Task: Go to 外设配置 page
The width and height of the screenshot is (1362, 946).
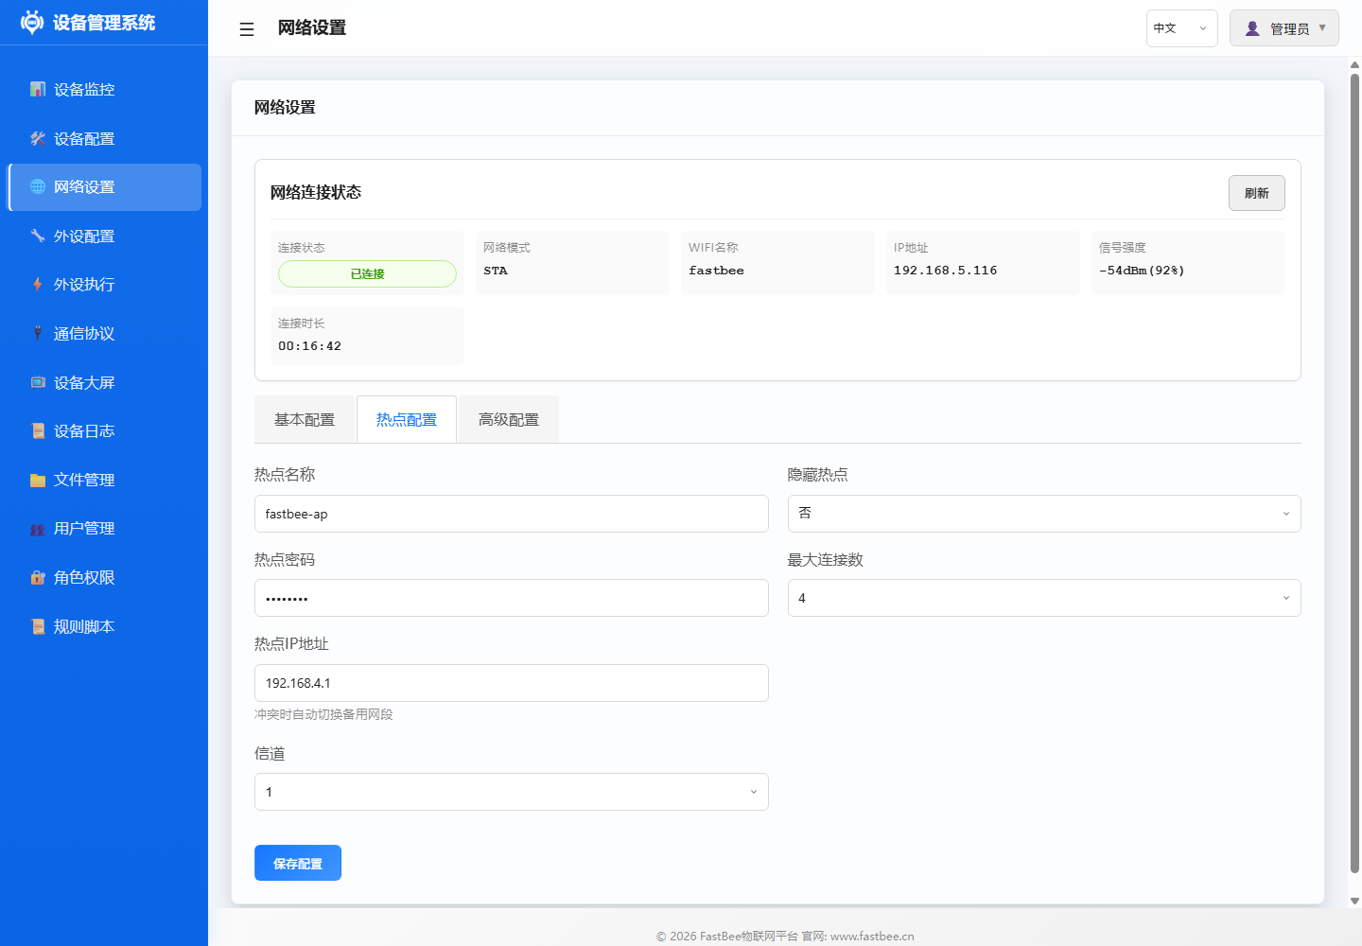Action: (x=105, y=236)
